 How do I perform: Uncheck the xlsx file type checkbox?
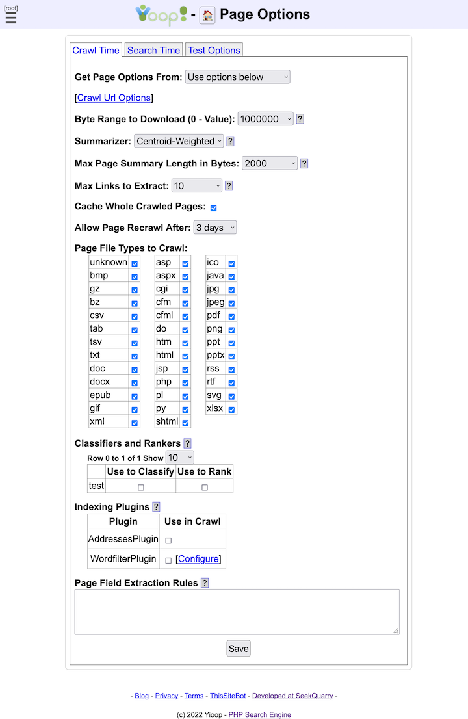231,410
